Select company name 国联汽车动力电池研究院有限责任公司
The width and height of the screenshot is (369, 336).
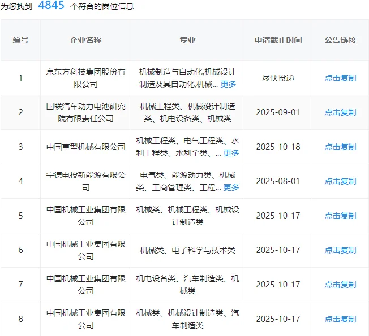(x=85, y=112)
